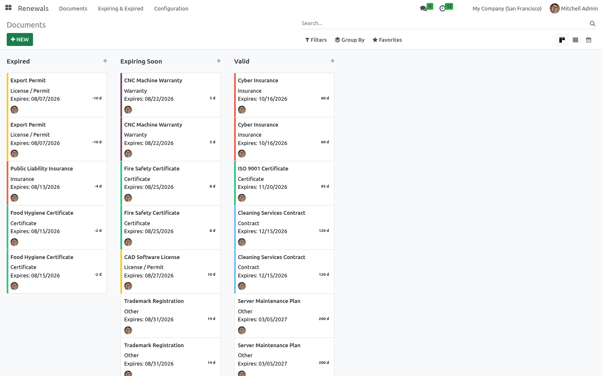Open the apps grid home menu
Viewport: 602px width, 376px height.
click(x=8, y=8)
